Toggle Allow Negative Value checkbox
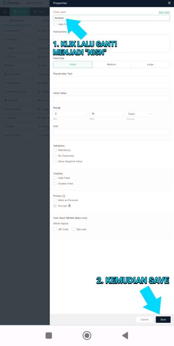 tap(55, 162)
